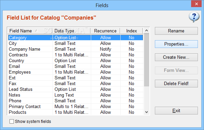Sort by Data Type column header
The height and width of the screenshot is (130, 204).
point(71,31)
